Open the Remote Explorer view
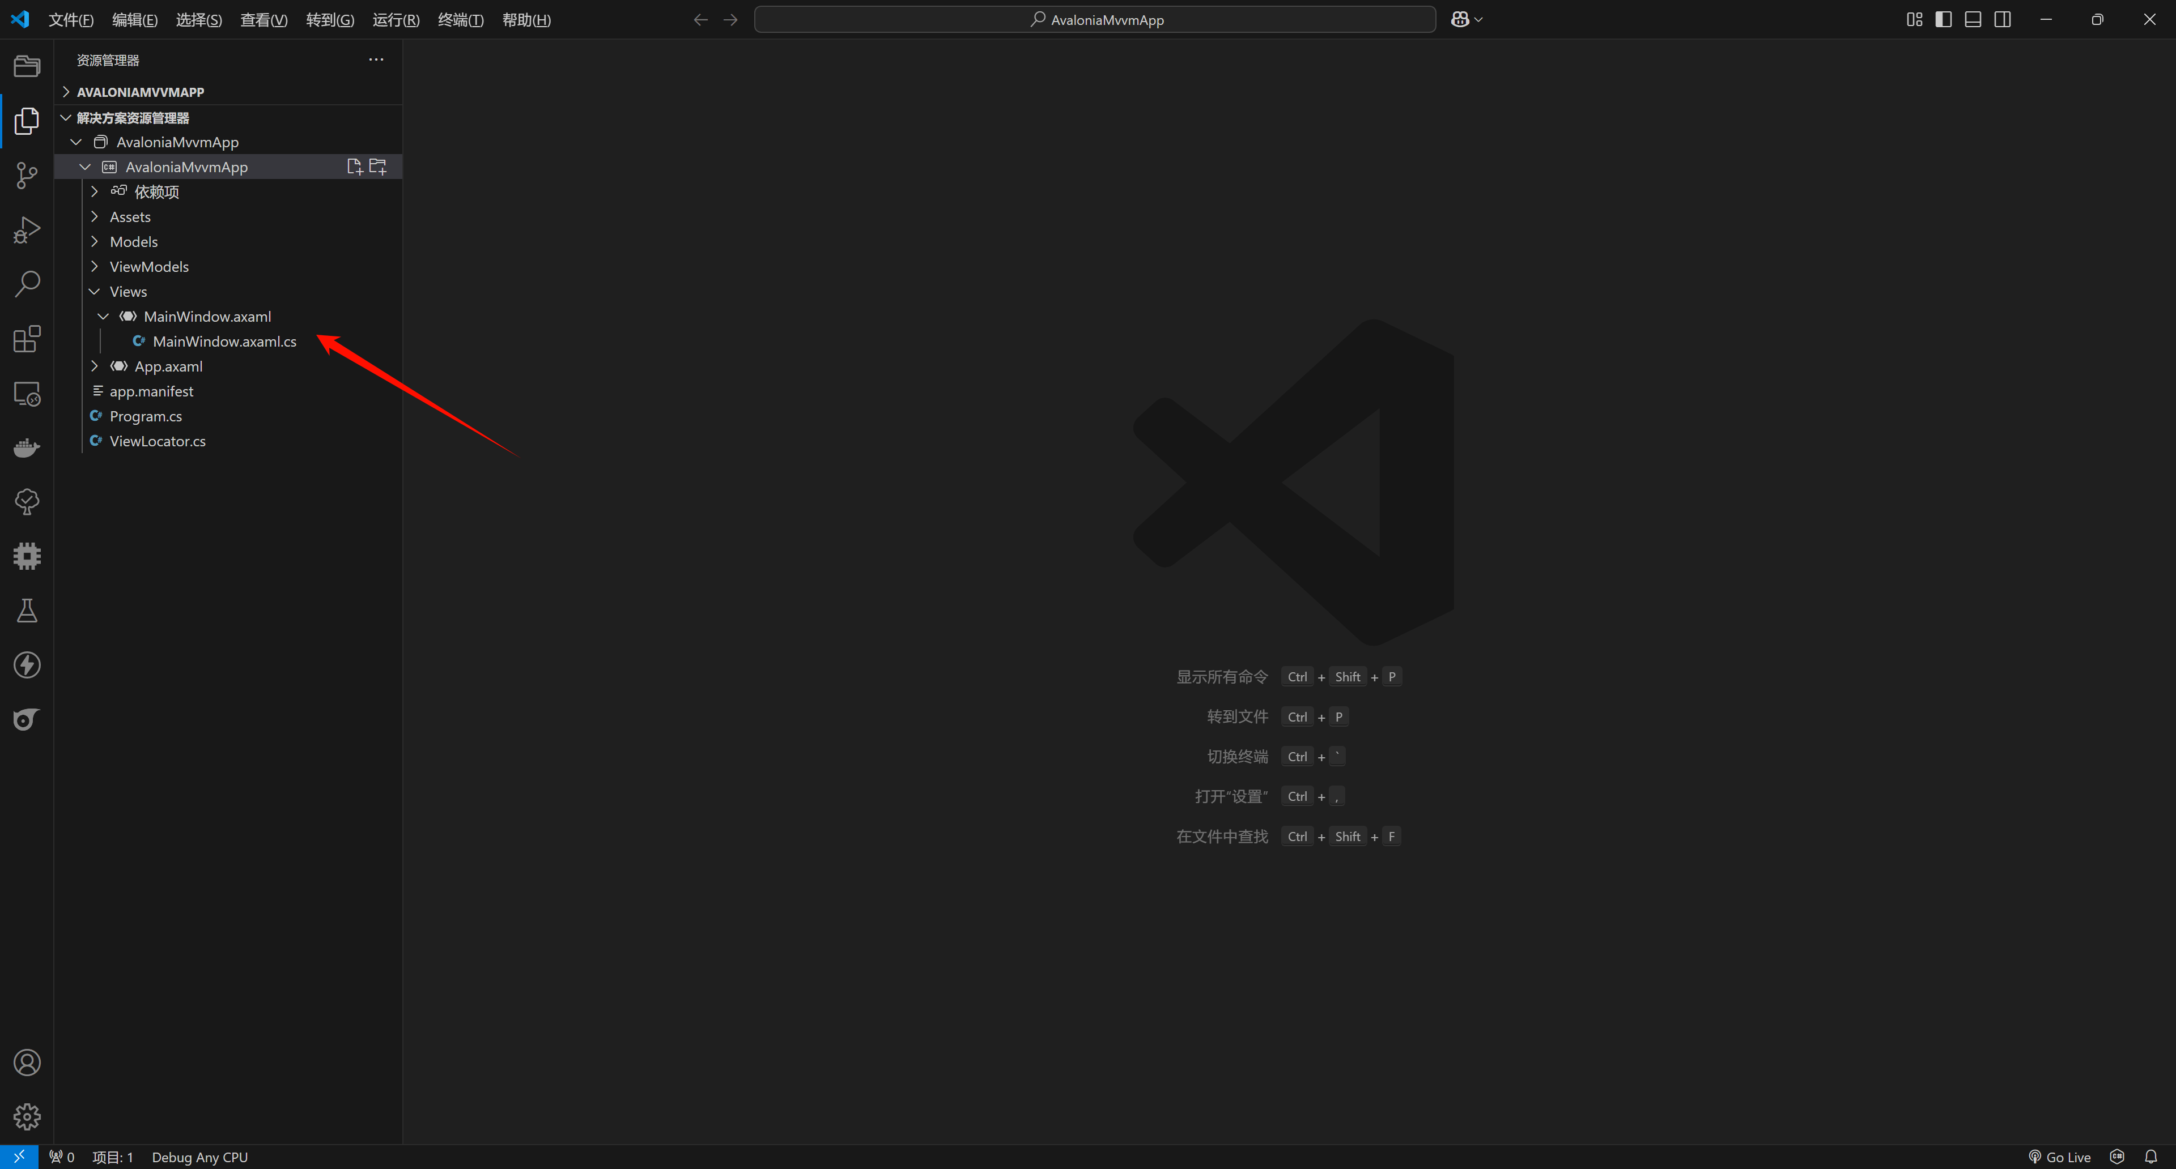Viewport: 2176px width, 1169px height. coord(27,393)
